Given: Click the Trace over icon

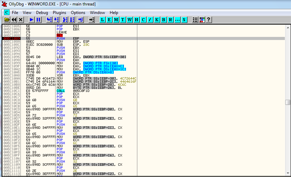Looking at the screenshot, I should [72, 19].
